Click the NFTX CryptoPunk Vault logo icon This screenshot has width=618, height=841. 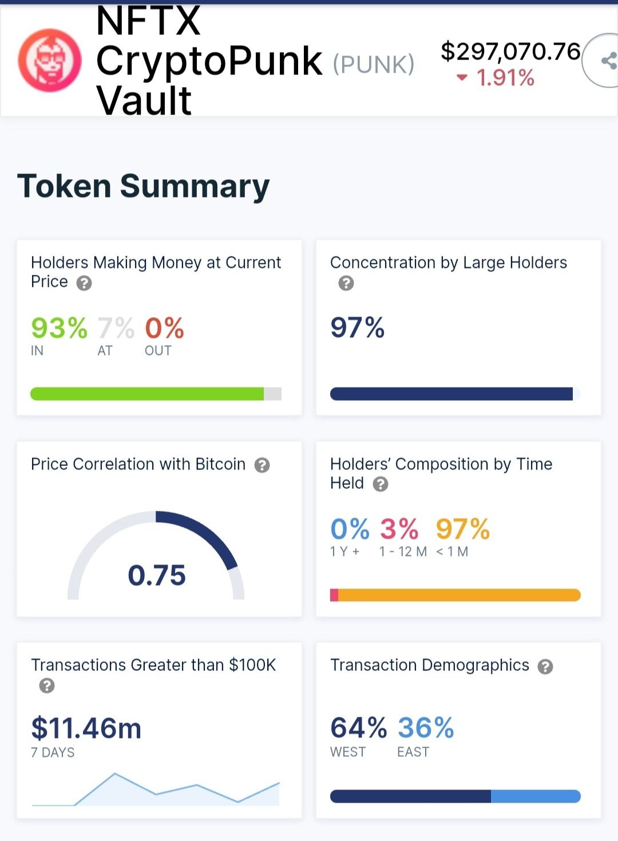[50, 61]
